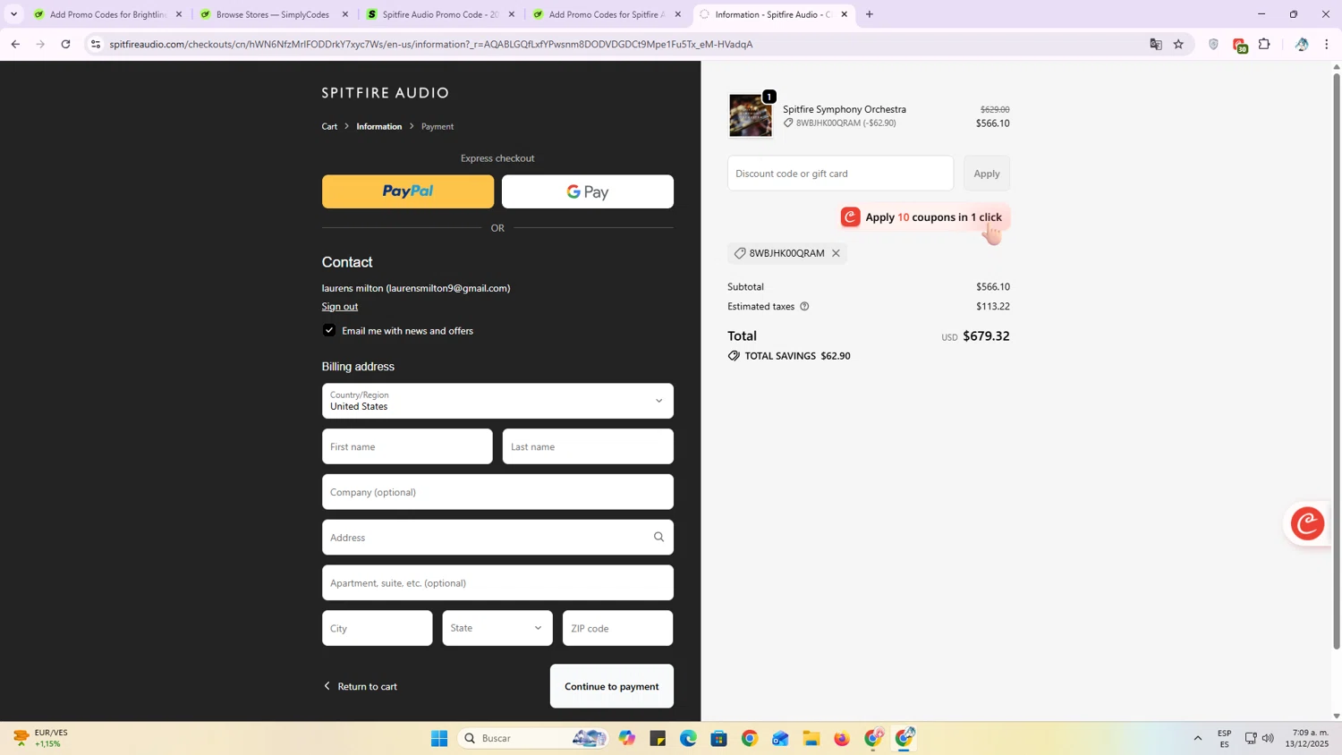Image resolution: width=1342 pixels, height=755 pixels.
Task: Open Microsoft Store from the taskbar
Action: pyautogui.click(x=718, y=738)
